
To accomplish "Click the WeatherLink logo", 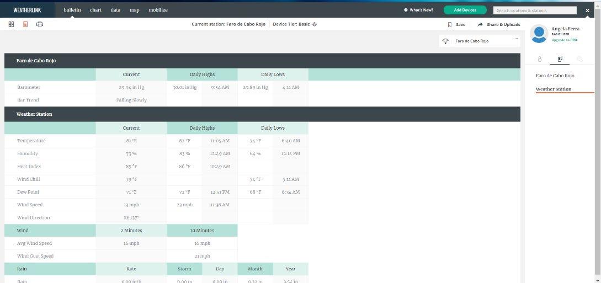I will [x=27, y=10].
